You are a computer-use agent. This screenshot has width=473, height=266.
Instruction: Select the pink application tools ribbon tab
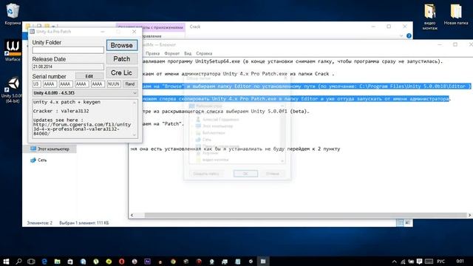pyautogui.click(x=151, y=27)
